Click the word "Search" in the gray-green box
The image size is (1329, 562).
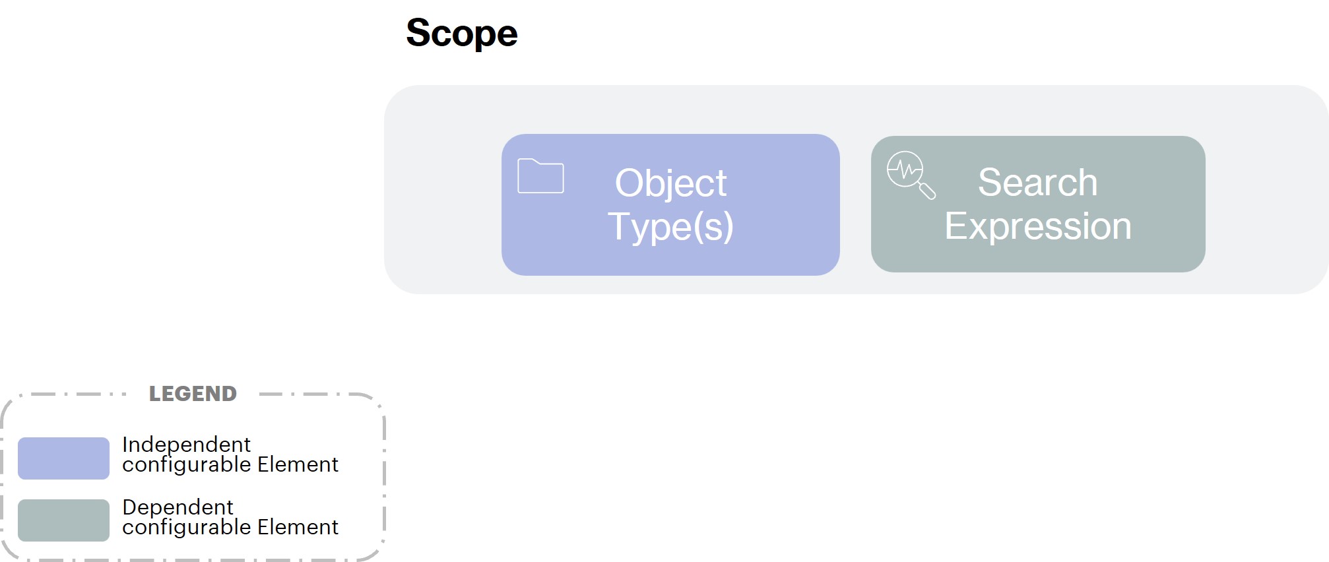tap(1037, 182)
